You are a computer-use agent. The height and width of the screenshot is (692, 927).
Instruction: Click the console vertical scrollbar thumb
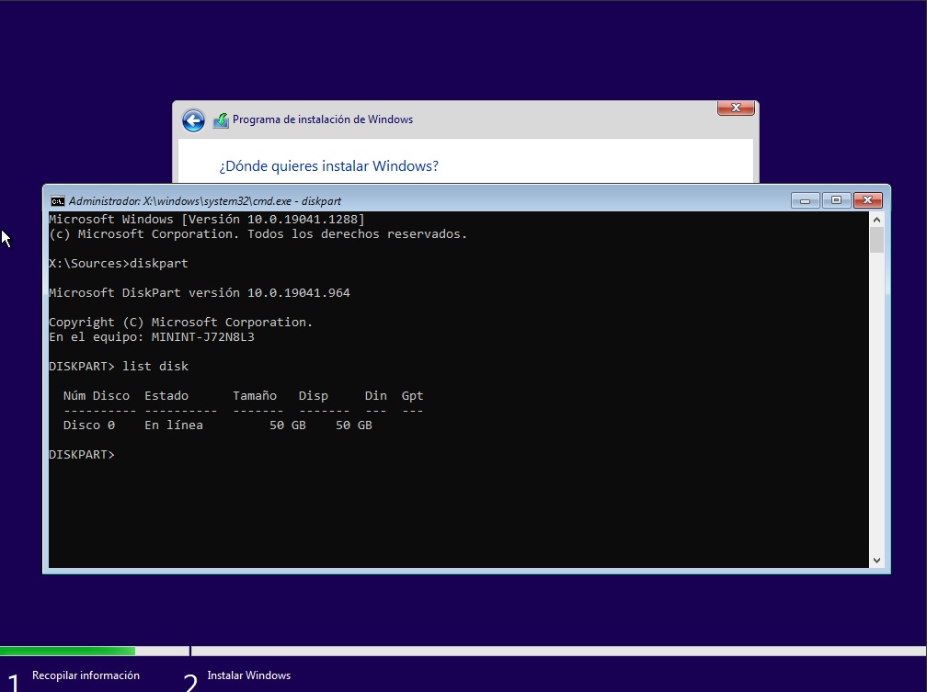[x=876, y=240]
